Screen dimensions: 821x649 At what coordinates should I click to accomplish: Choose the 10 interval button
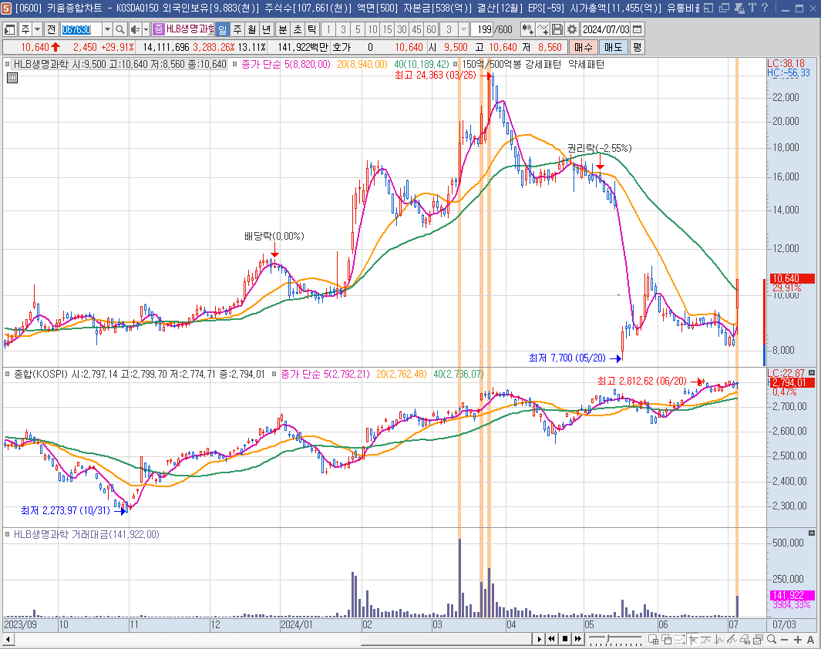point(372,30)
